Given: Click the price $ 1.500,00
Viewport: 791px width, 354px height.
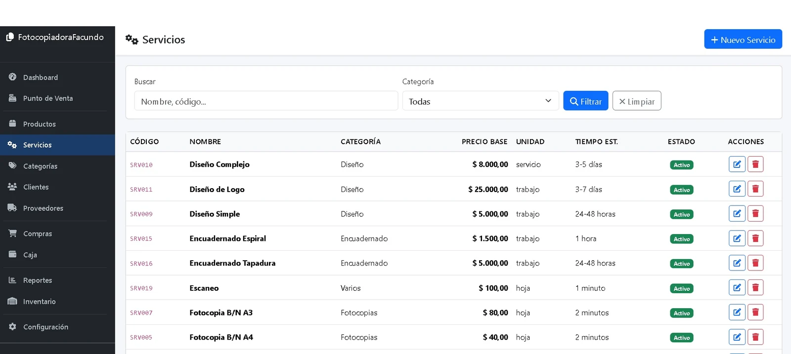Looking at the screenshot, I should tap(490, 238).
